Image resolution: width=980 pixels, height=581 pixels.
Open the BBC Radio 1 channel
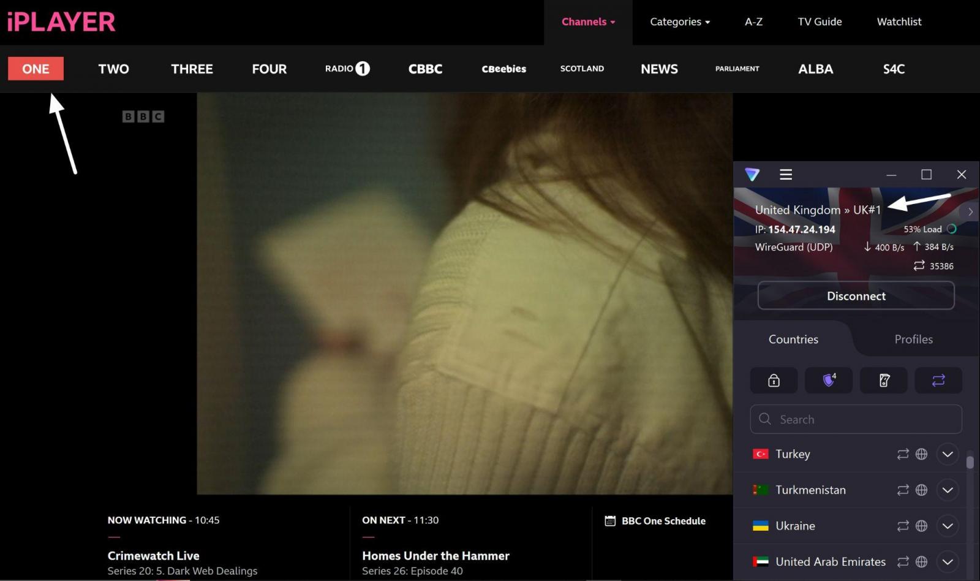point(347,69)
